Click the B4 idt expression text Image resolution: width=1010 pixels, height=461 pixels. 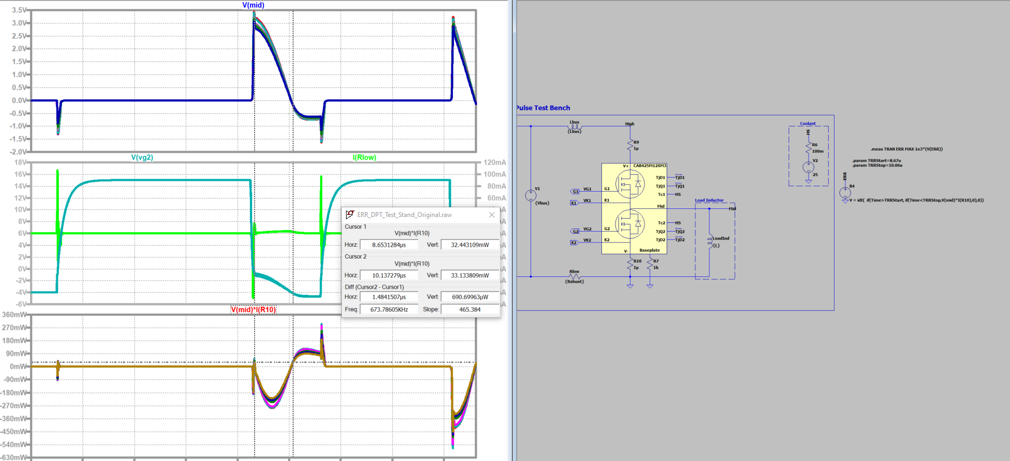pos(917,200)
